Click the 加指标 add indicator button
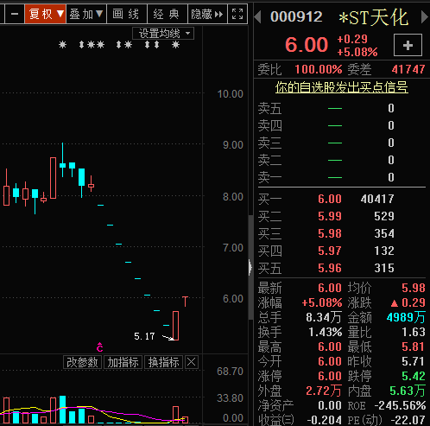Screen dimensions: 430x426 123,362
